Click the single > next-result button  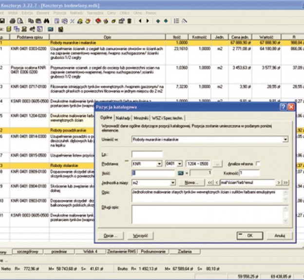[279, 183]
